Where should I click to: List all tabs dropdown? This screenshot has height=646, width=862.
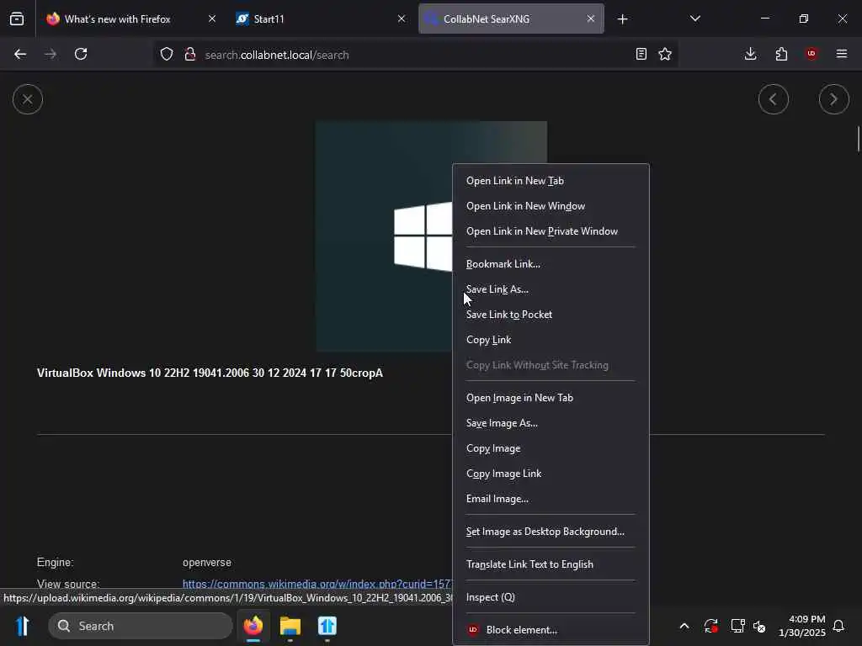coord(695,19)
